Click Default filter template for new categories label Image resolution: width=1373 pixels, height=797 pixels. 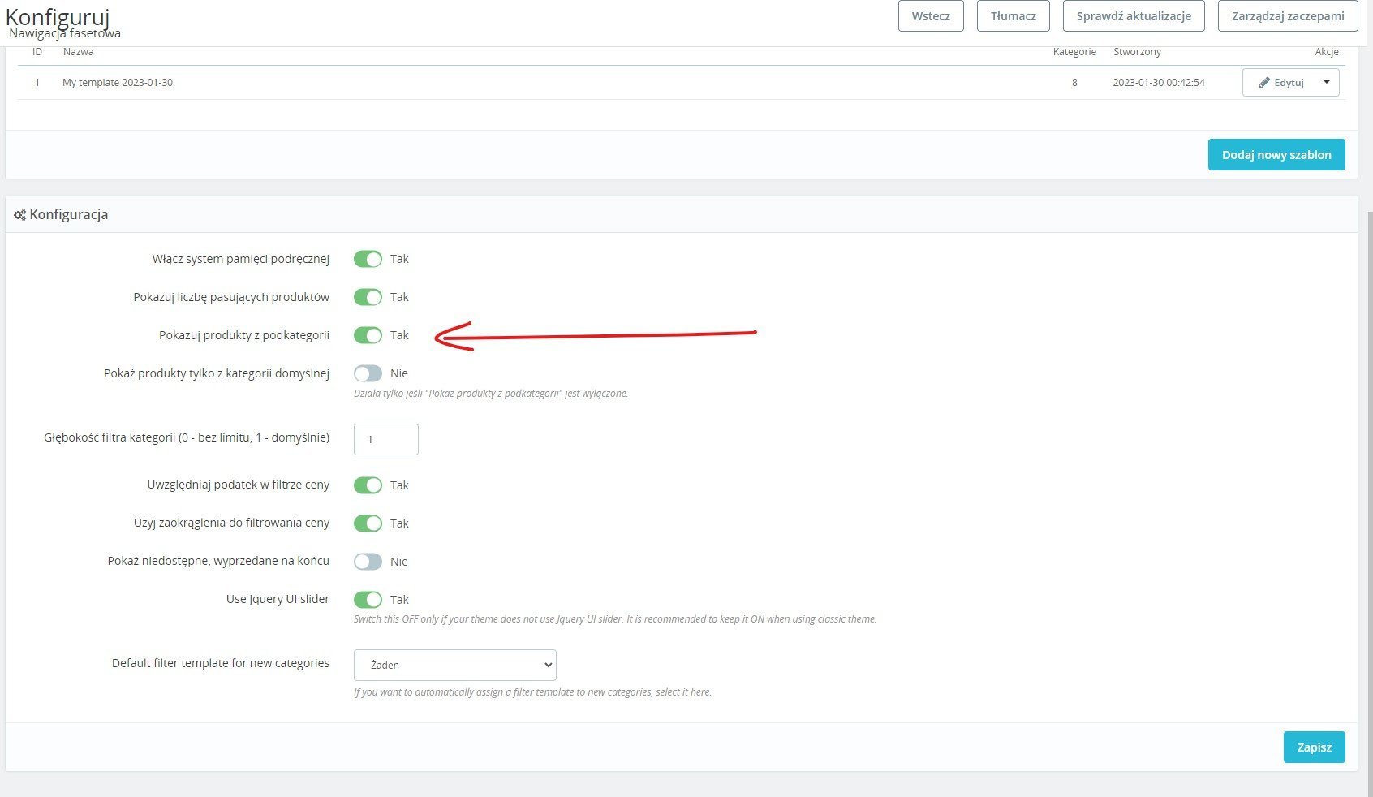[x=221, y=663]
